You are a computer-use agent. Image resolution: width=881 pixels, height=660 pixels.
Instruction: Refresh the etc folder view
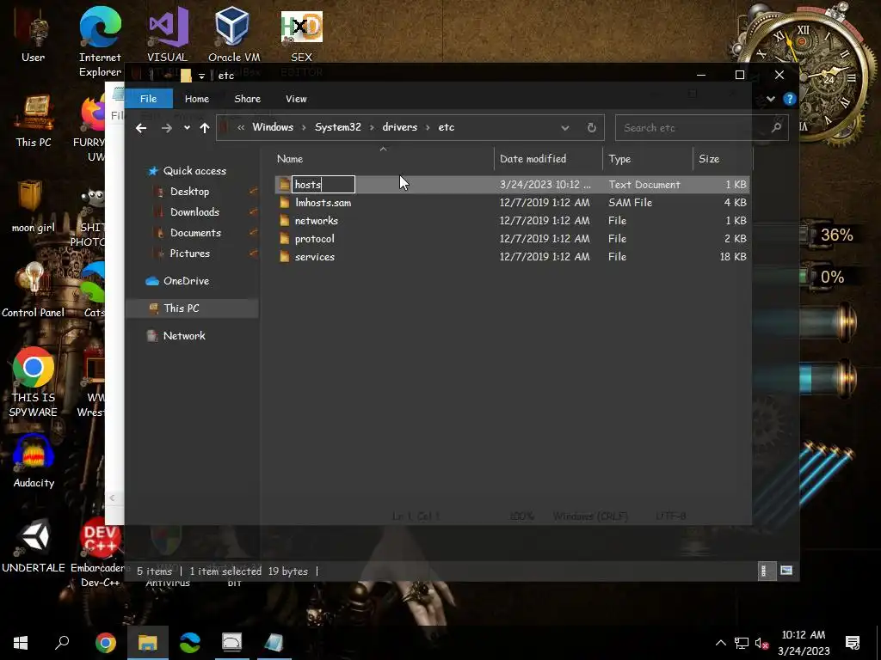click(592, 128)
